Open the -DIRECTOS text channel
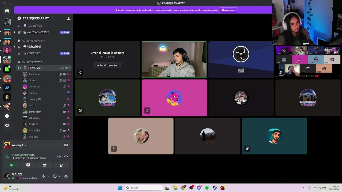Image resolution: width=342 pixels, height=192 pixels. (x=44, y=26)
